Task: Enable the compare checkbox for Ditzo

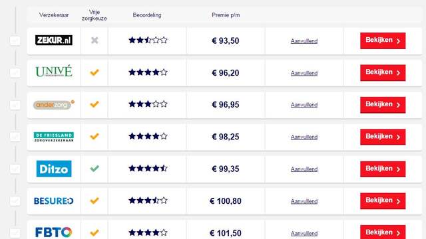Action: [x=15, y=169]
